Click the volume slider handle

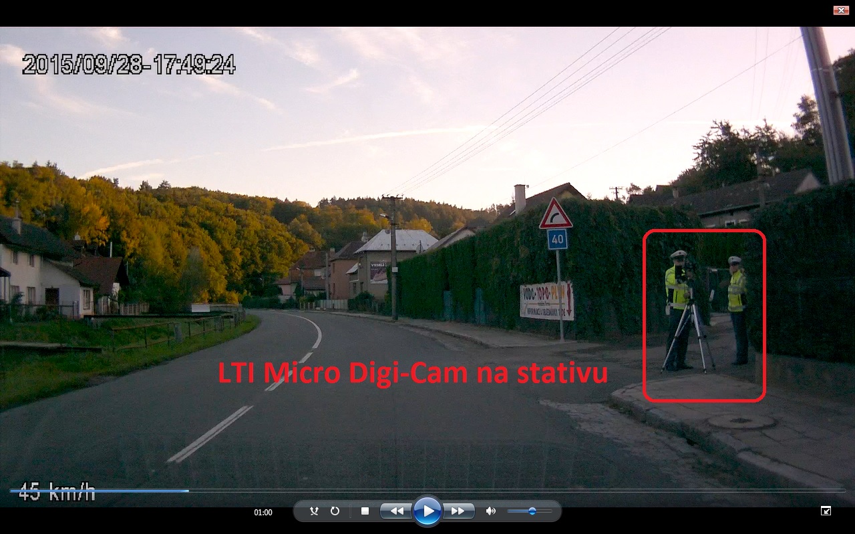pyautogui.click(x=532, y=511)
